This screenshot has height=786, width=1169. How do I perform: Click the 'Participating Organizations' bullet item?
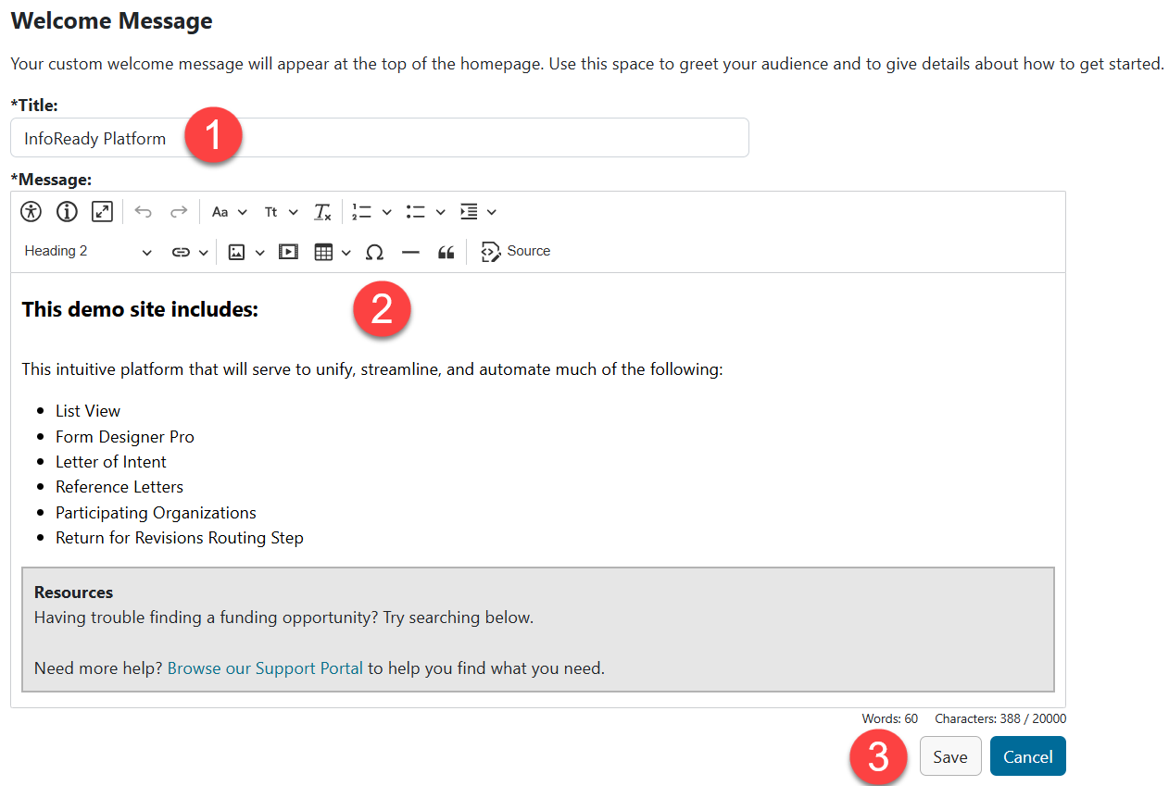(x=156, y=513)
